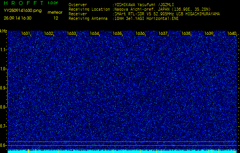Click the kHz axis unit label

click(3, 31)
